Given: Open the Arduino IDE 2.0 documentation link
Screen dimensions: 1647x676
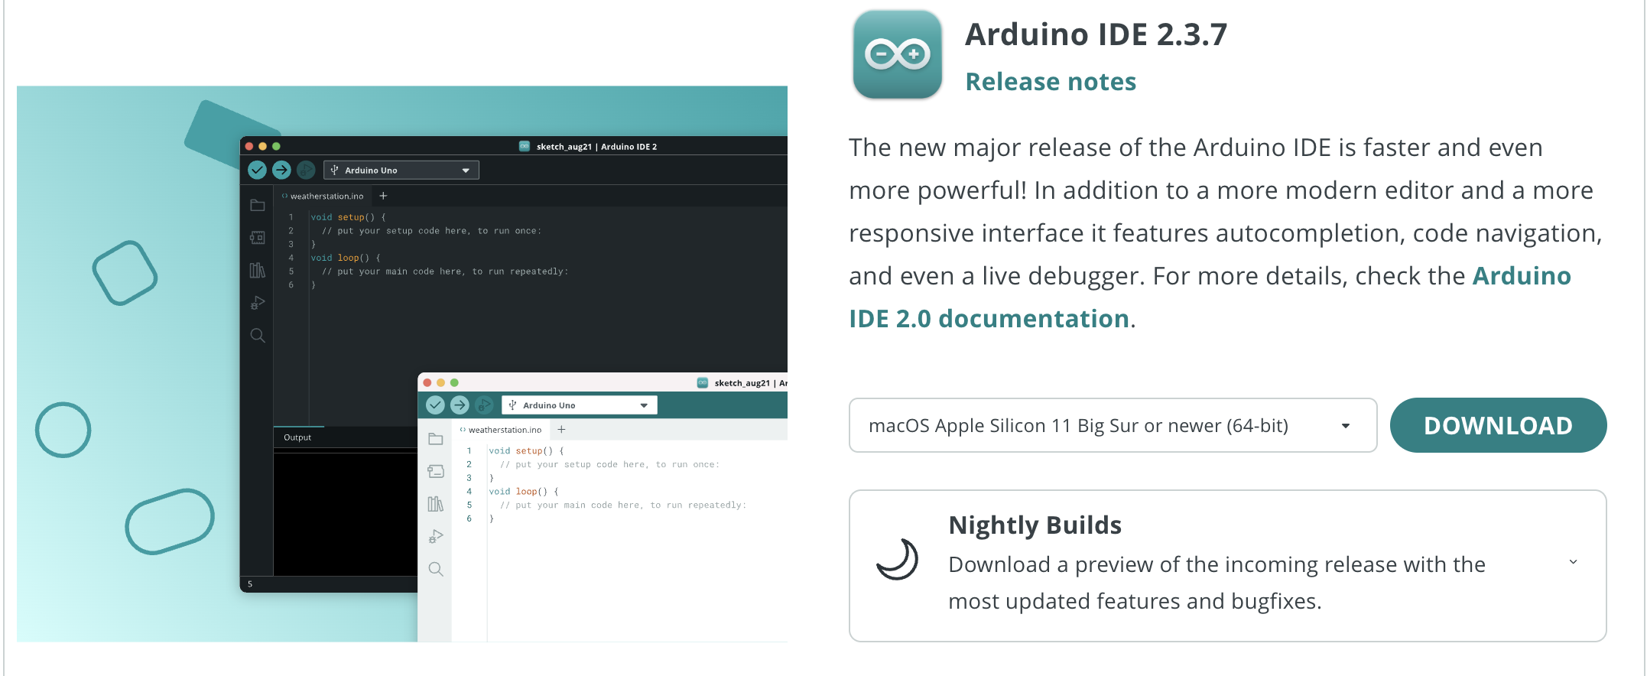Looking at the screenshot, I should 1210,297.
